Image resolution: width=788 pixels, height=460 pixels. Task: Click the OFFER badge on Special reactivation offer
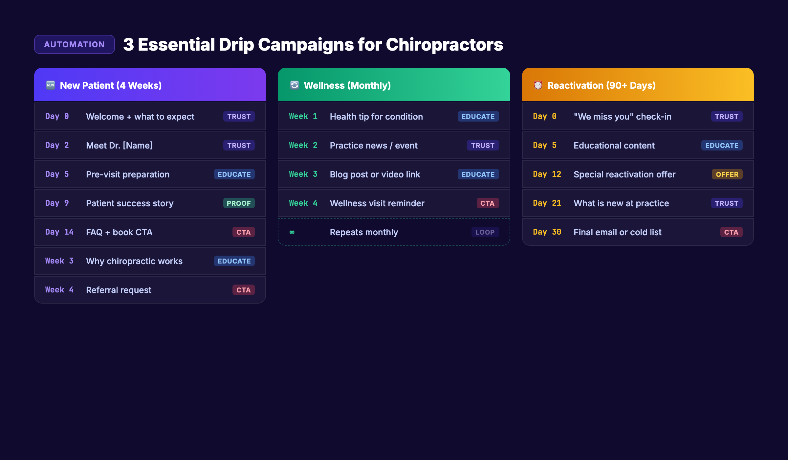(727, 174)
